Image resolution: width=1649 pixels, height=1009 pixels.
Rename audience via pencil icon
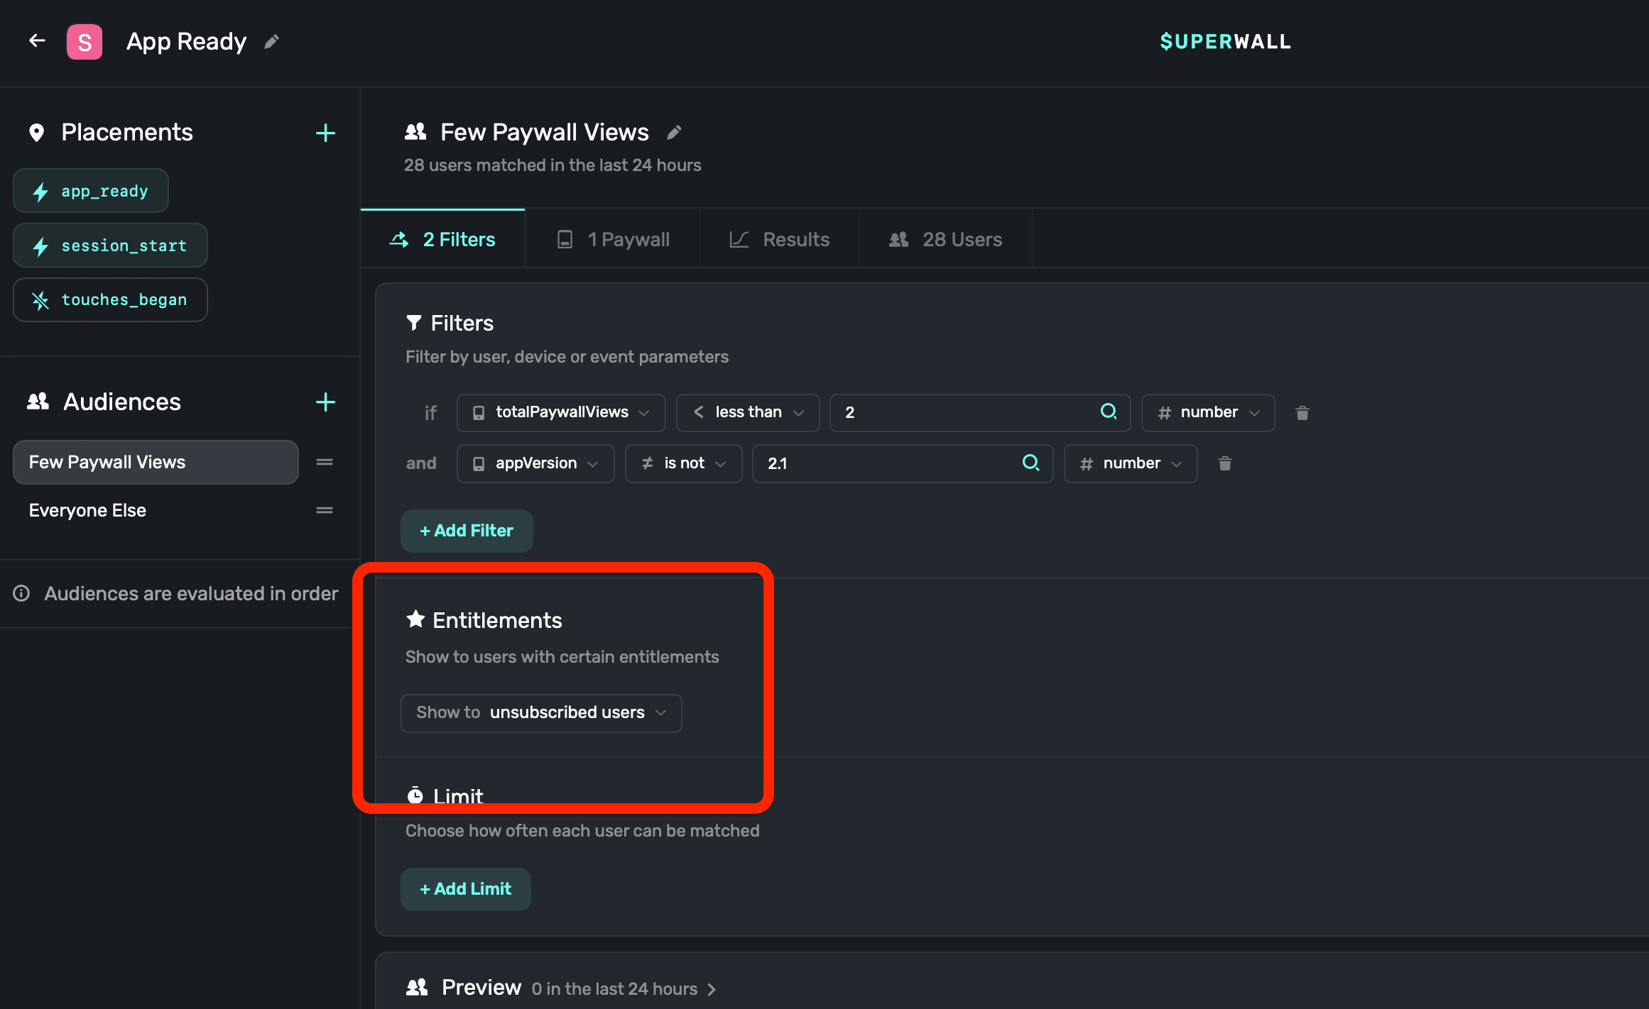(x=674, y=133)
